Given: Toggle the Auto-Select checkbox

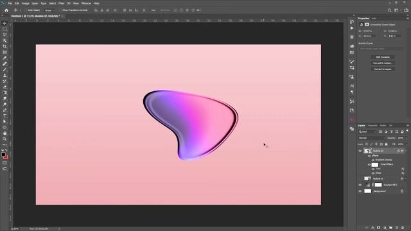Looking at the screenshot, I should click(26, 10).
